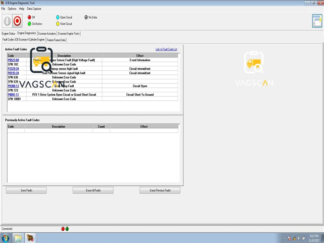Click 'PCV 1 Drive System Open Circuit' description
Screen dimensions: 324x243
point(64,95)
